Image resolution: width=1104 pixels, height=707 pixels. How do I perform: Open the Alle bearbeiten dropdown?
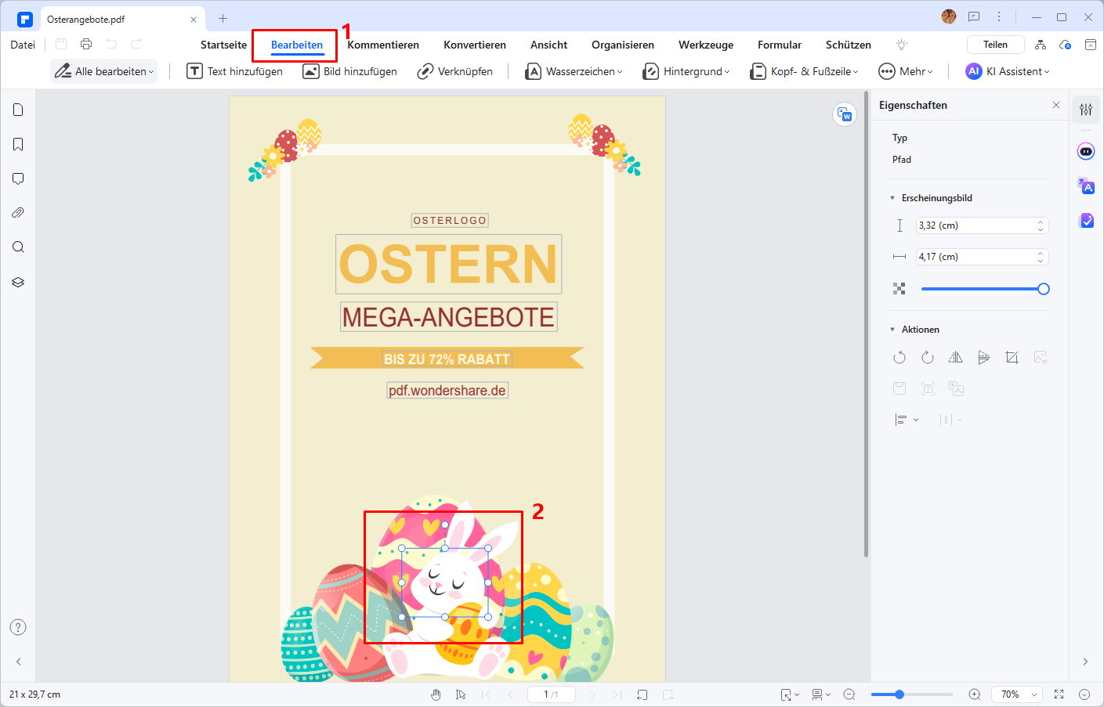click(104, 71)
